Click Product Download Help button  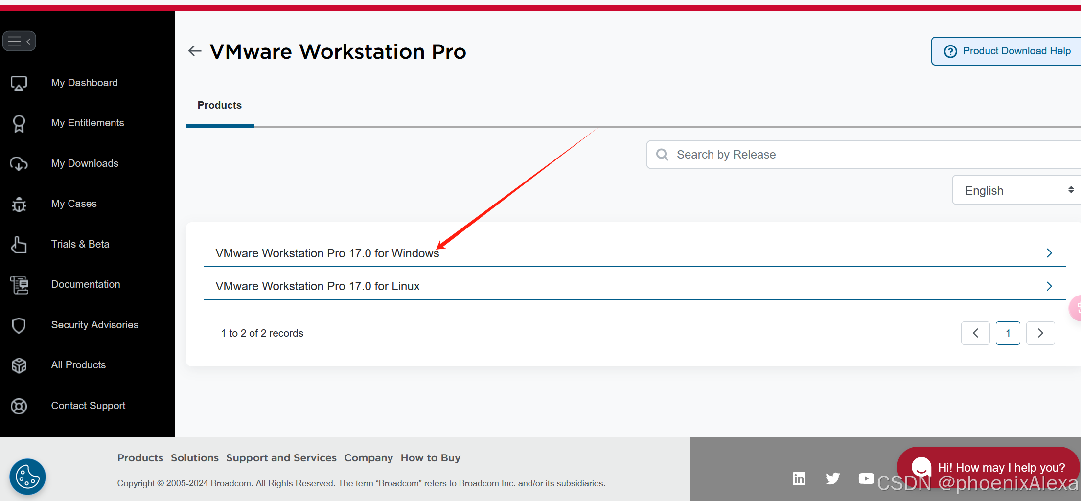click(x=1006, y=51)
